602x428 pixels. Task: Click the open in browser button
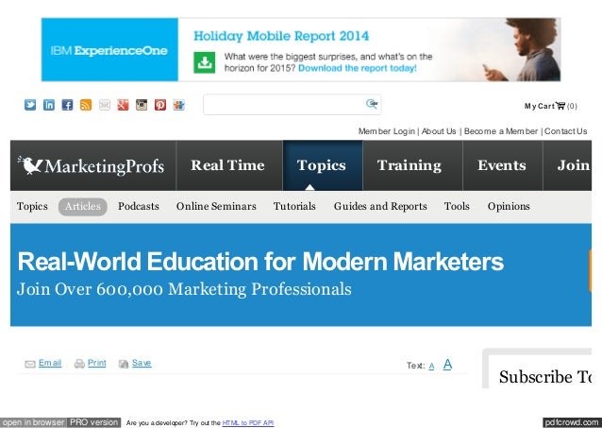pyautogui.click(x=34, y=422)
